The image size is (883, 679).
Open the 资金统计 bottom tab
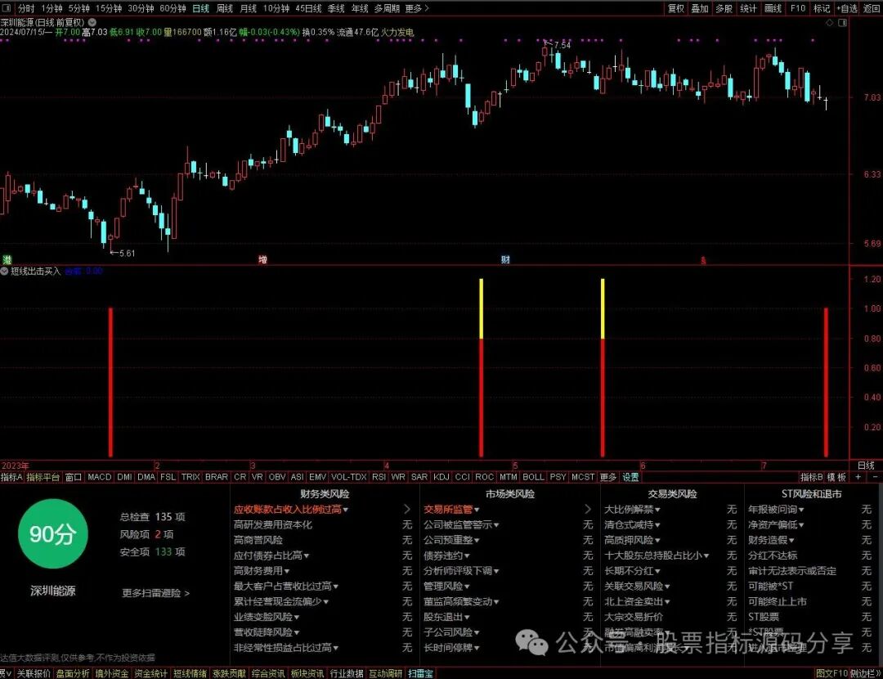coord(151,673)
